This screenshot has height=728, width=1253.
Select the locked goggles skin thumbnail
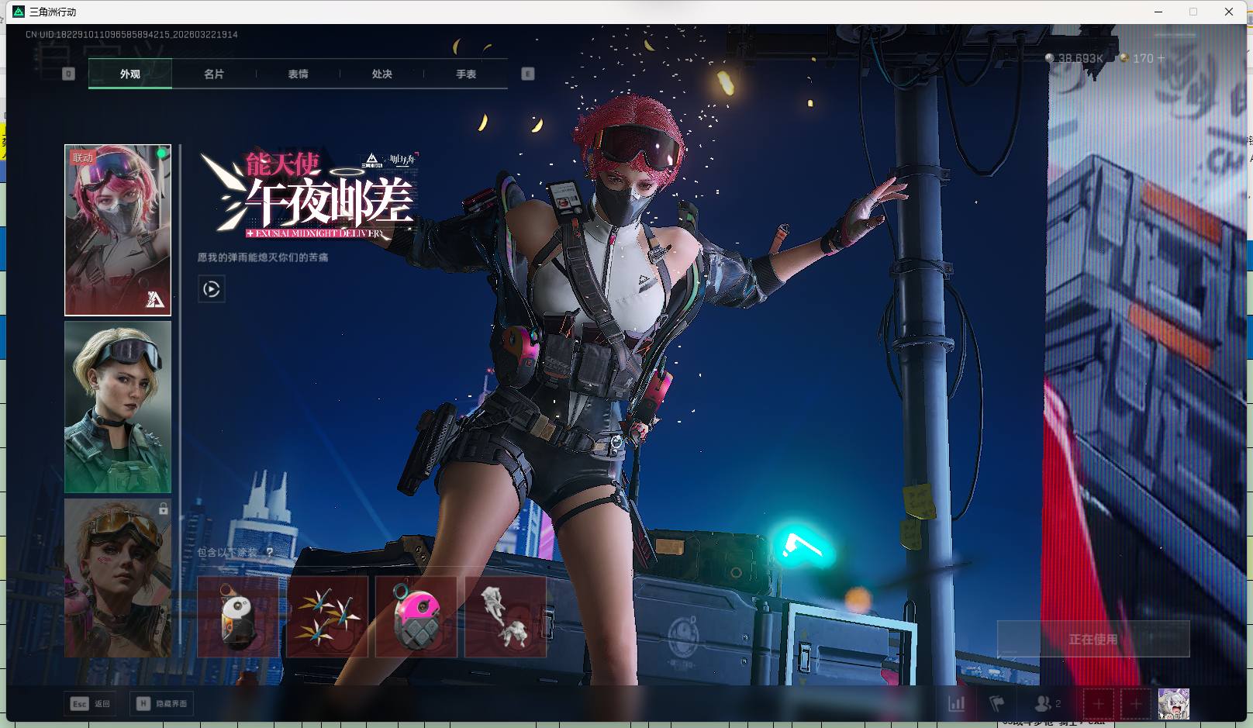point(118,578)
